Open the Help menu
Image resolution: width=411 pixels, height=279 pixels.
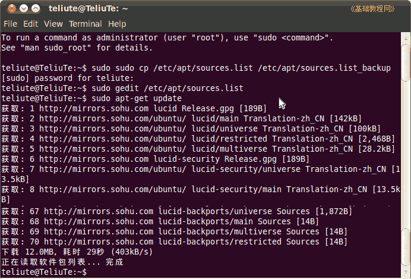pyautogui.click(x=117, y=24)
